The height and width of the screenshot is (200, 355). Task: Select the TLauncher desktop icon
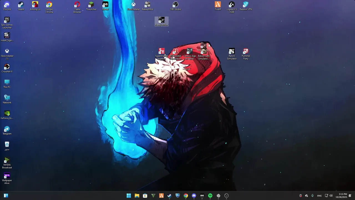tap(91, 6)
